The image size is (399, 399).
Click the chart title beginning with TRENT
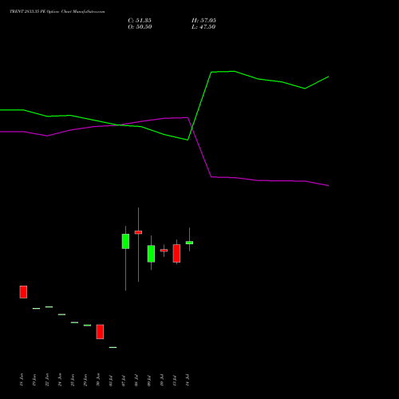point(57,12)
